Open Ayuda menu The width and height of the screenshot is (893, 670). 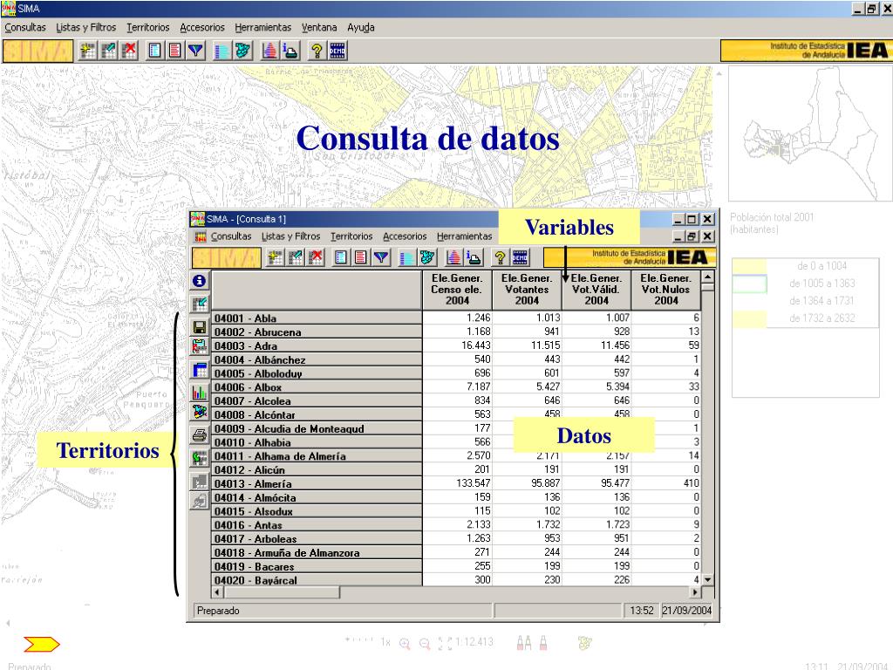(x=361, y=27)
